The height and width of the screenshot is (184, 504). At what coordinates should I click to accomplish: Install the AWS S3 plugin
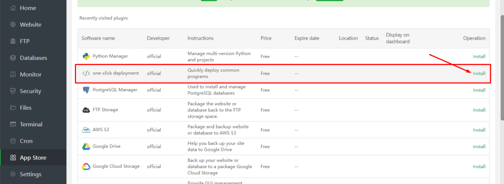[x=479, y=130]
